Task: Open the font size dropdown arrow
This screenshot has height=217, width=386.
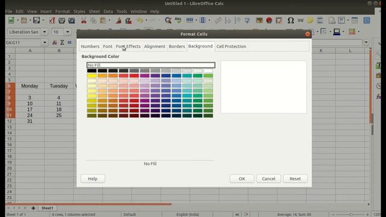Action: coord(68,32)
